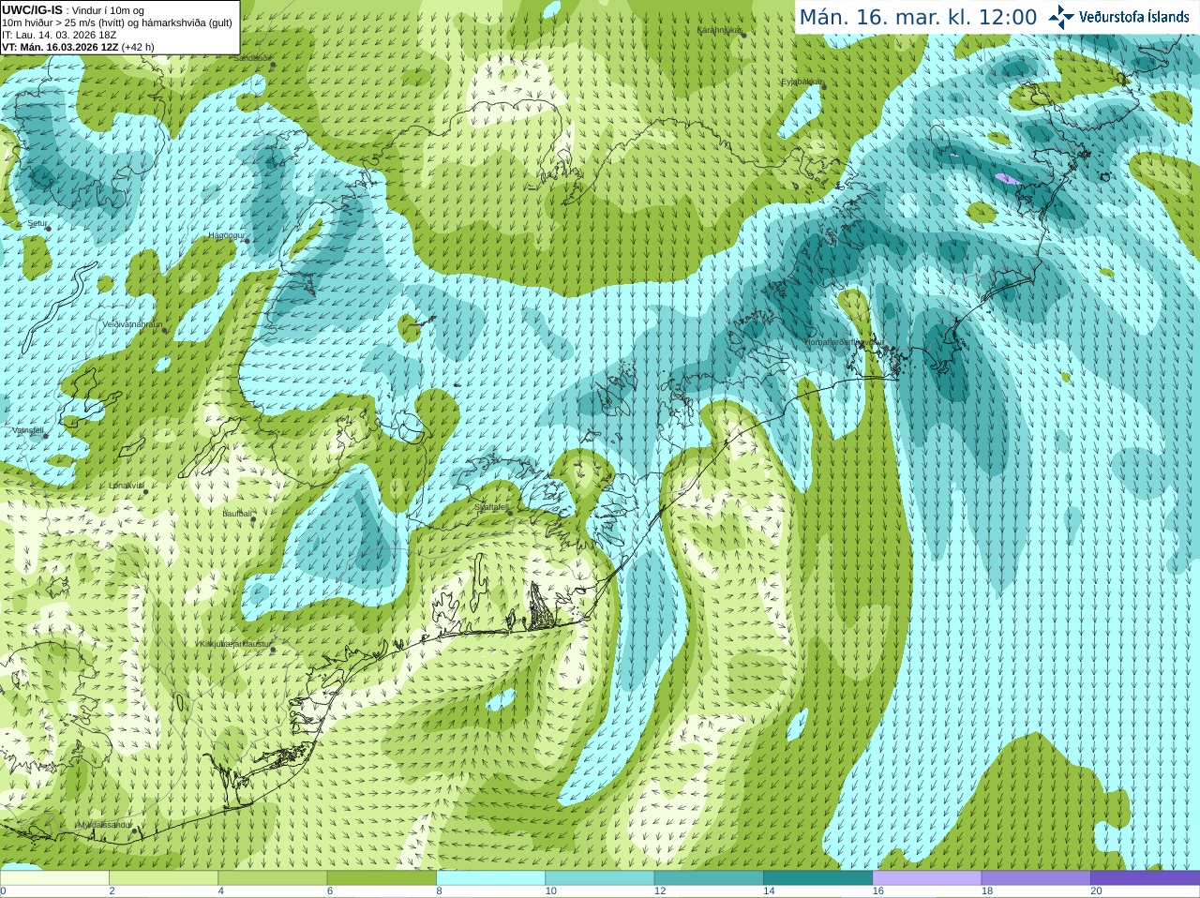Click the Veðurstofa Íslands logo icon
This screenshot has height=898, width=1200.
pos(1061,17)
